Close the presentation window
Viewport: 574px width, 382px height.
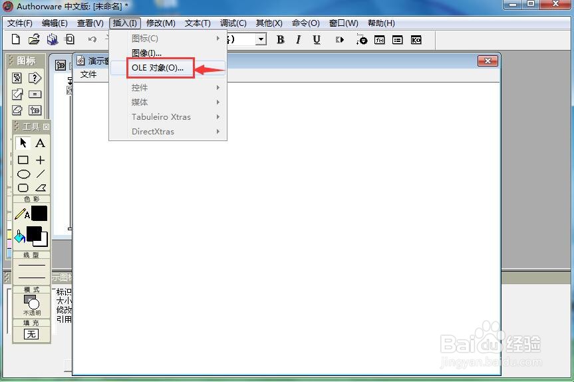click(488, 61)
